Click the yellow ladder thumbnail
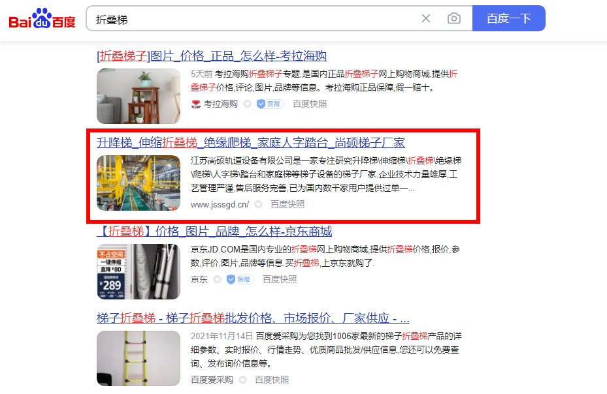 click(139, 358)
